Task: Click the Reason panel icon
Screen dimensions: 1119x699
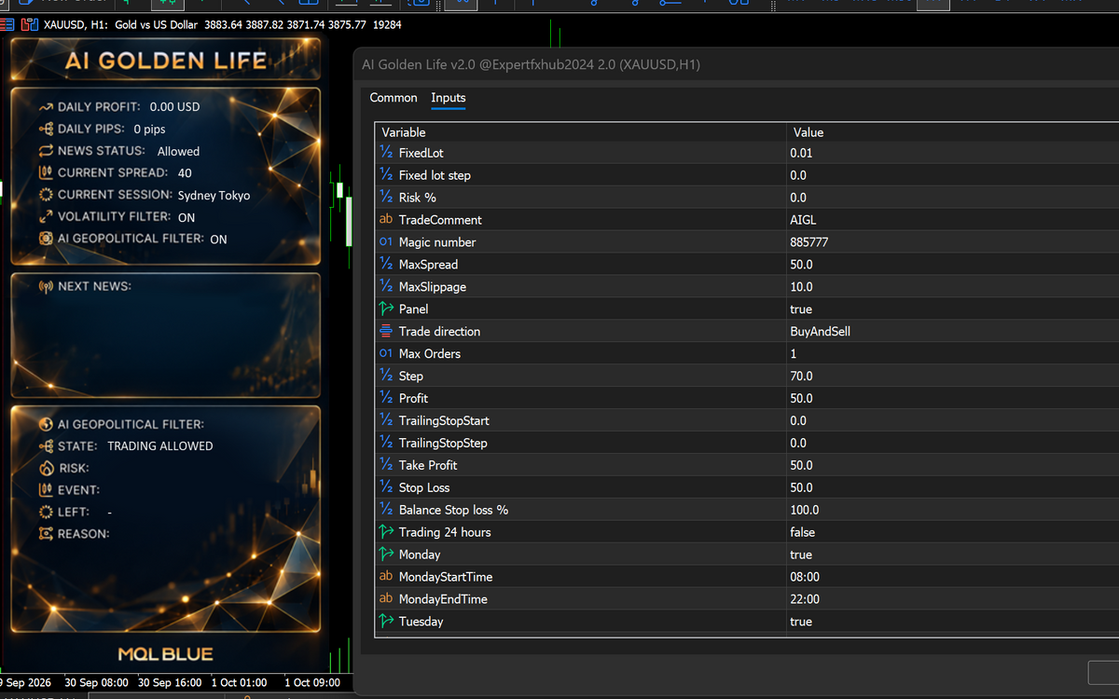Action: pyautogui.click(x=46, y=534)
